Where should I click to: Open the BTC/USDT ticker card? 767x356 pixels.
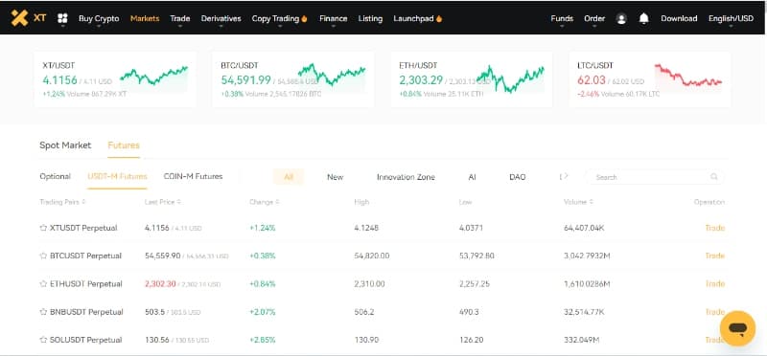293,79
